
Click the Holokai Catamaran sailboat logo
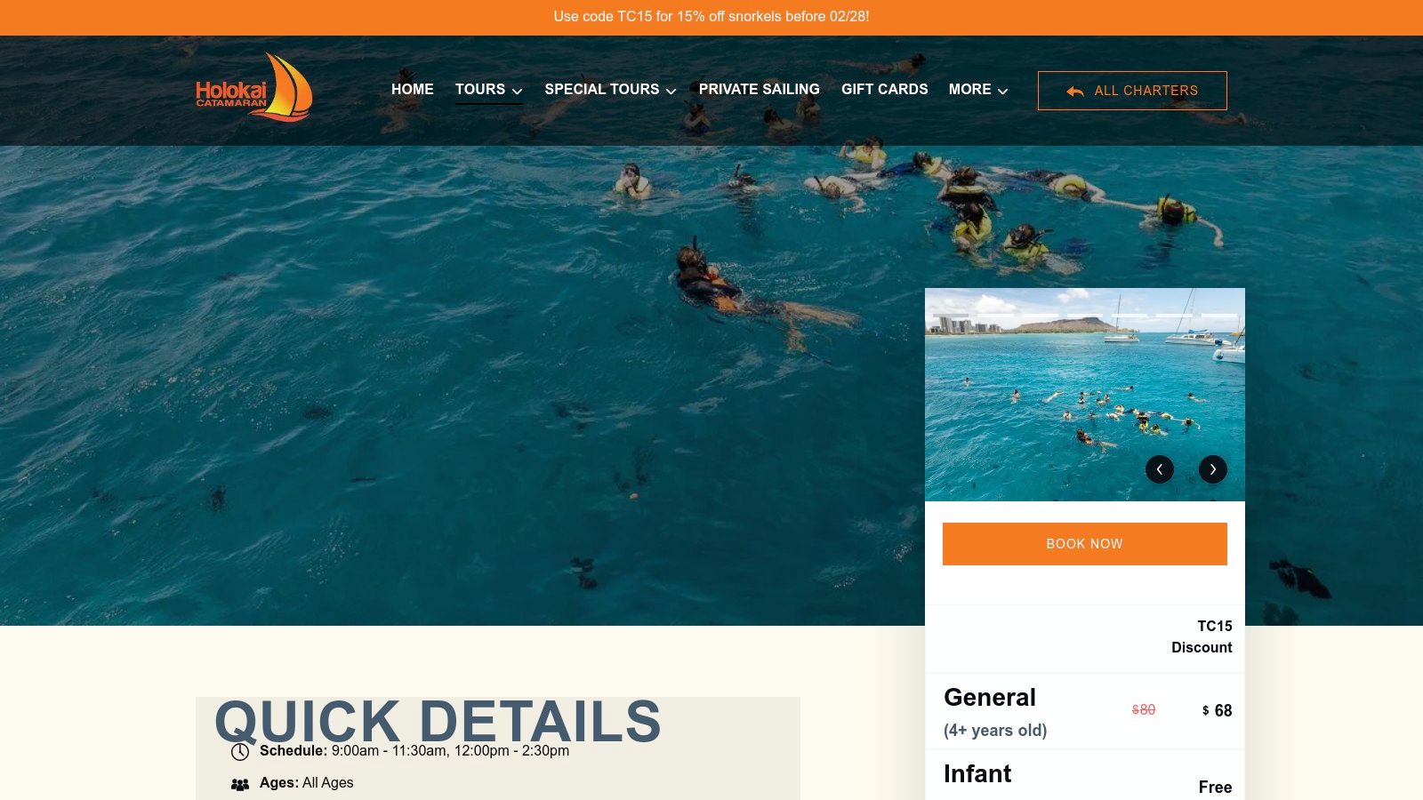click(254, 88)
